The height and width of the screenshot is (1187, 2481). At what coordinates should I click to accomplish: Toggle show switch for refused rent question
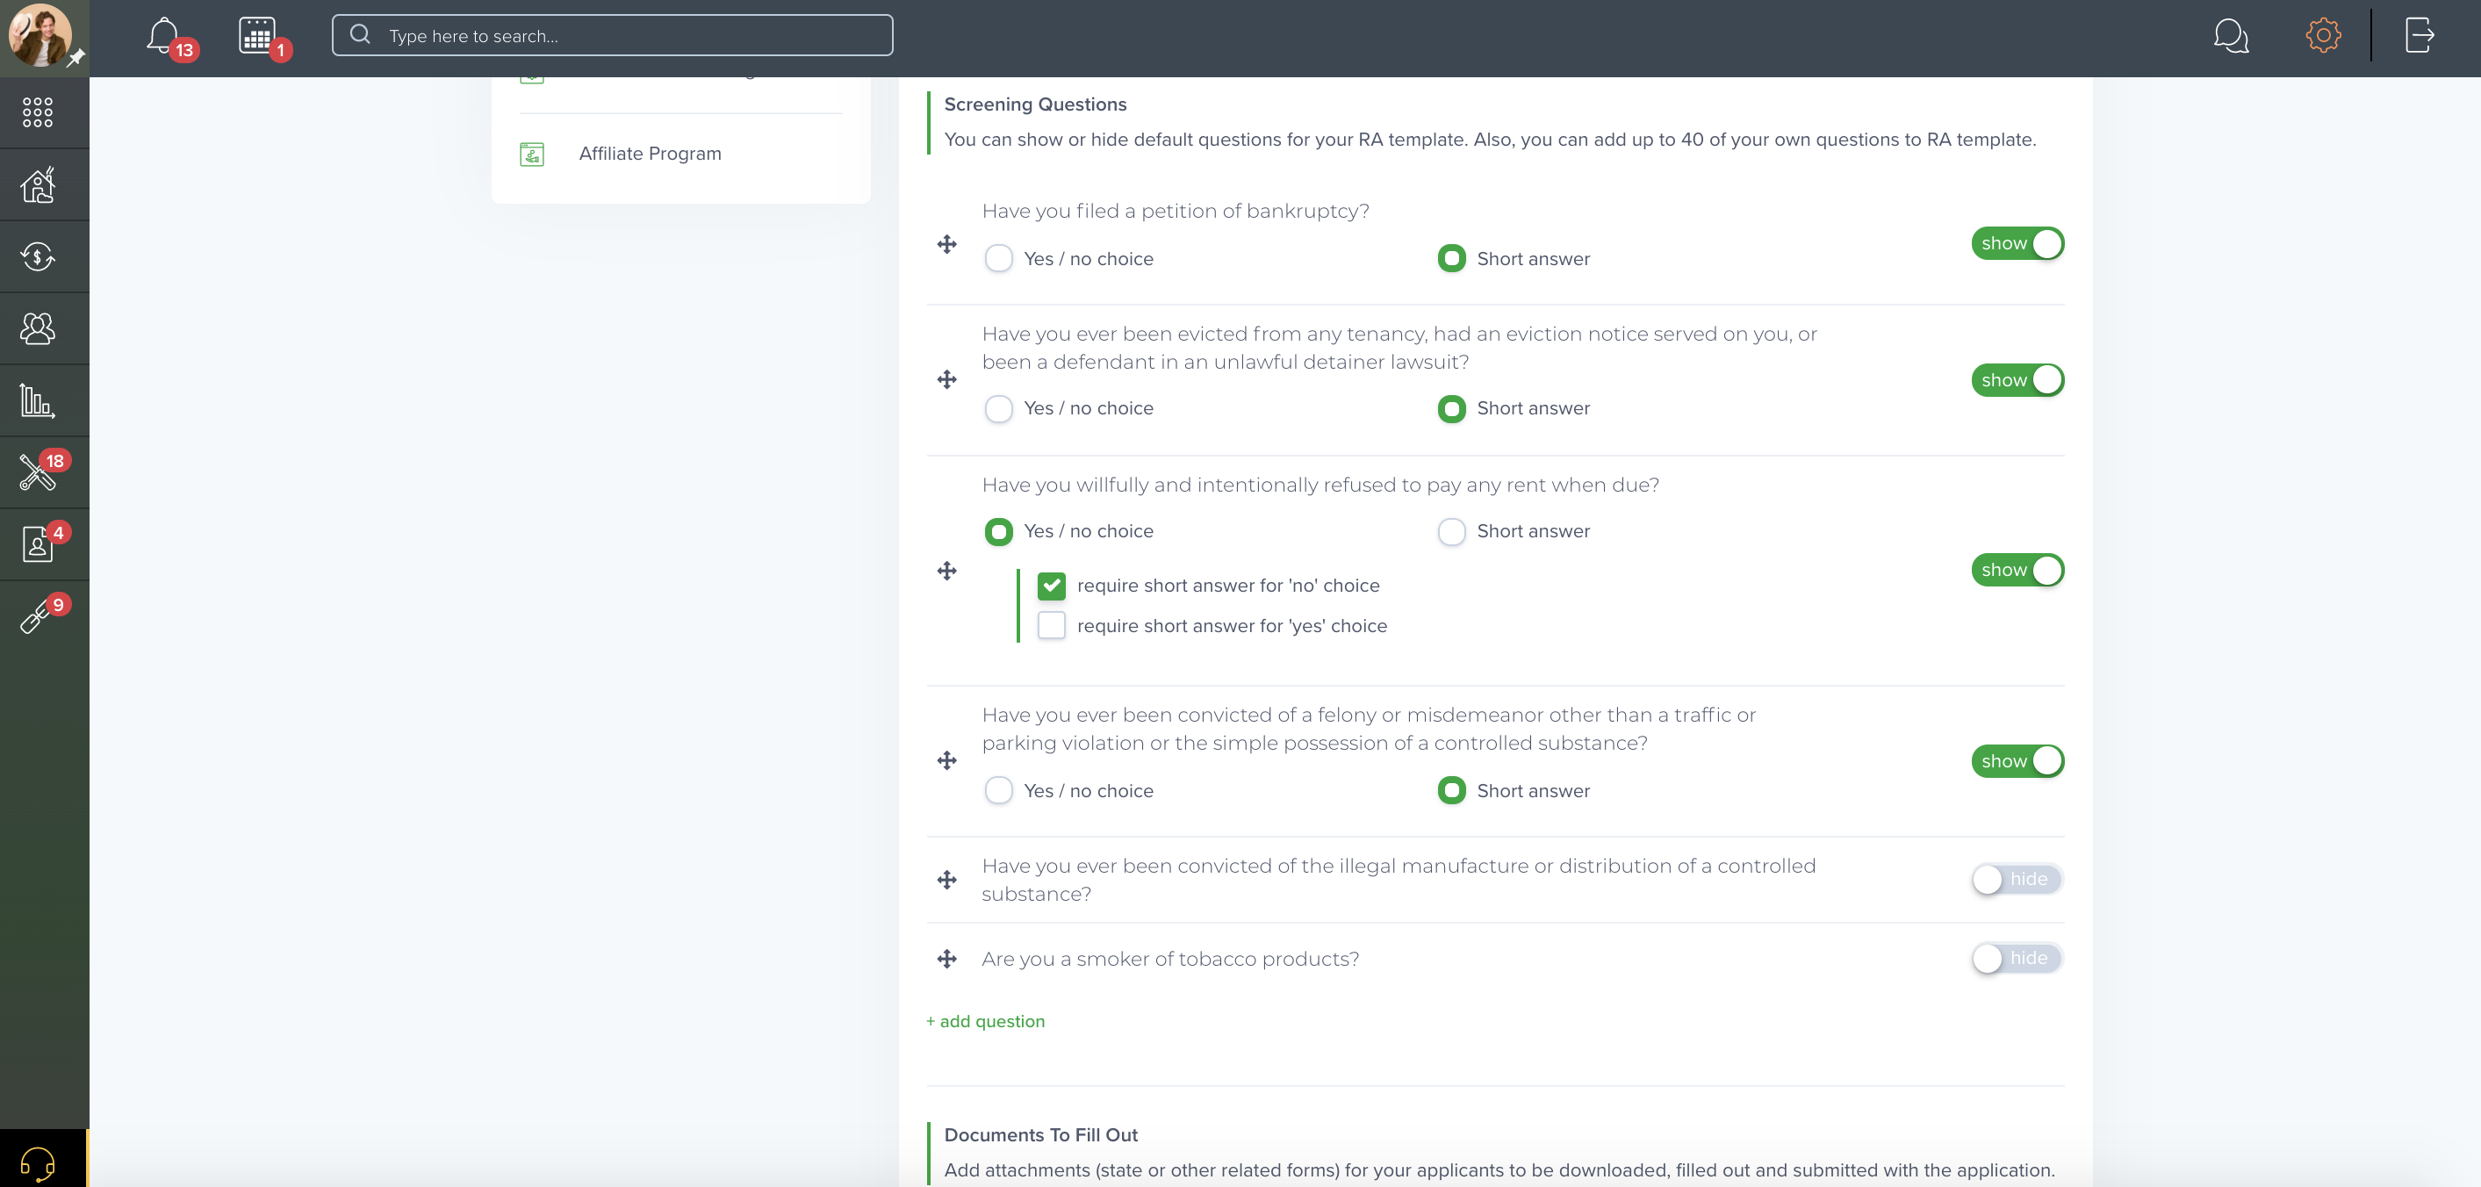coord(2017,571)
